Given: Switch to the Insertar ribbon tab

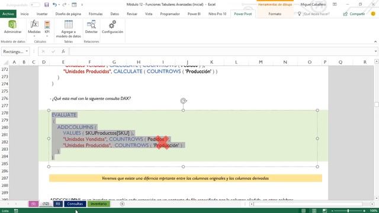Looking at the screenshot, I should (42, 14).
